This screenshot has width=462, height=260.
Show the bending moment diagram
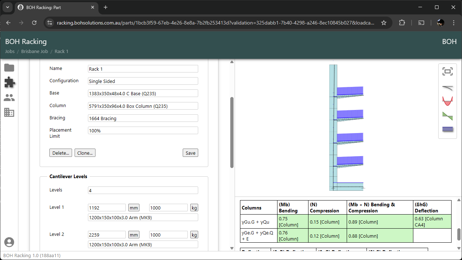click(448, 101)
